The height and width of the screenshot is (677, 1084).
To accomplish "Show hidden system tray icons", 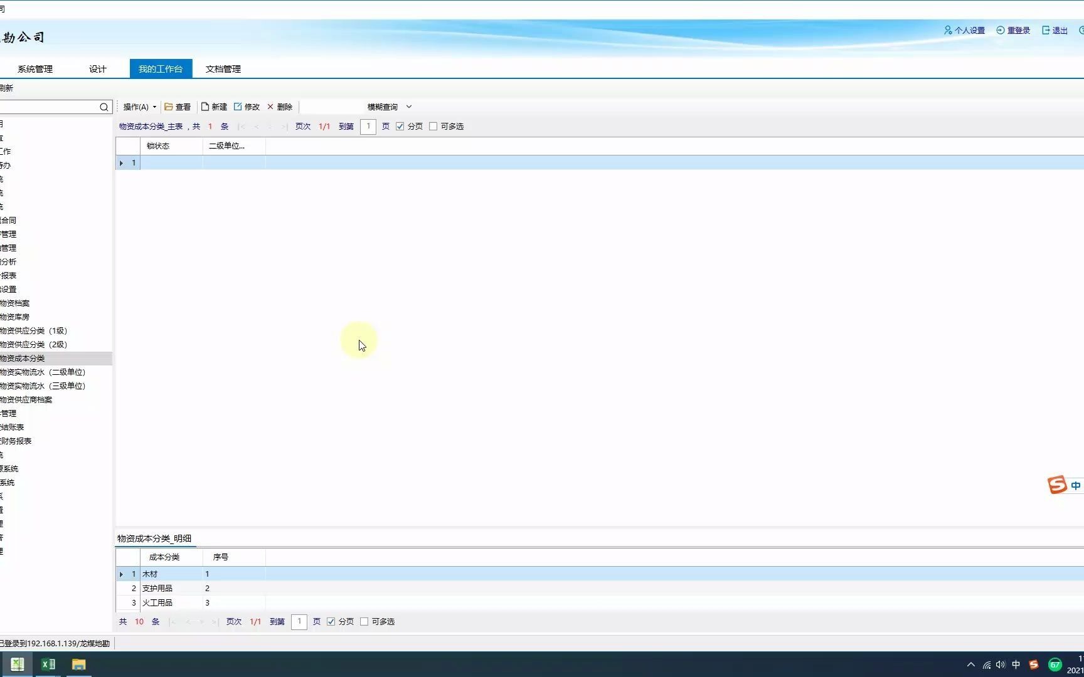I will click(x=970, y=664).
